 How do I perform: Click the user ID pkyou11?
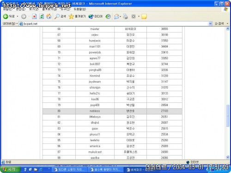point(95,134)
